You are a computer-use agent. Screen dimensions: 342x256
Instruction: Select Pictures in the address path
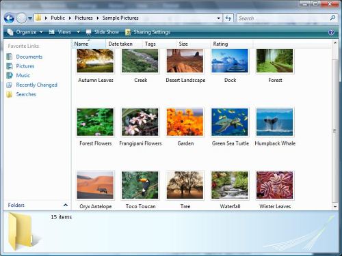point(83,18)
